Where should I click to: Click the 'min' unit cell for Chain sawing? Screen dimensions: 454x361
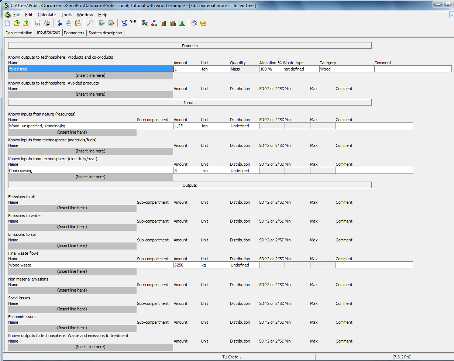(215, 171)
